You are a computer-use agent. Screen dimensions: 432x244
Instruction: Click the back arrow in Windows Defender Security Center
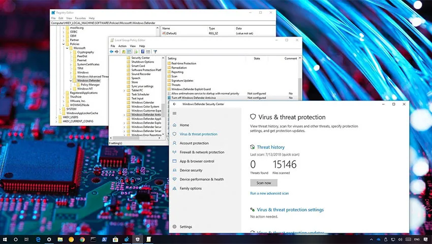point(174,104)
